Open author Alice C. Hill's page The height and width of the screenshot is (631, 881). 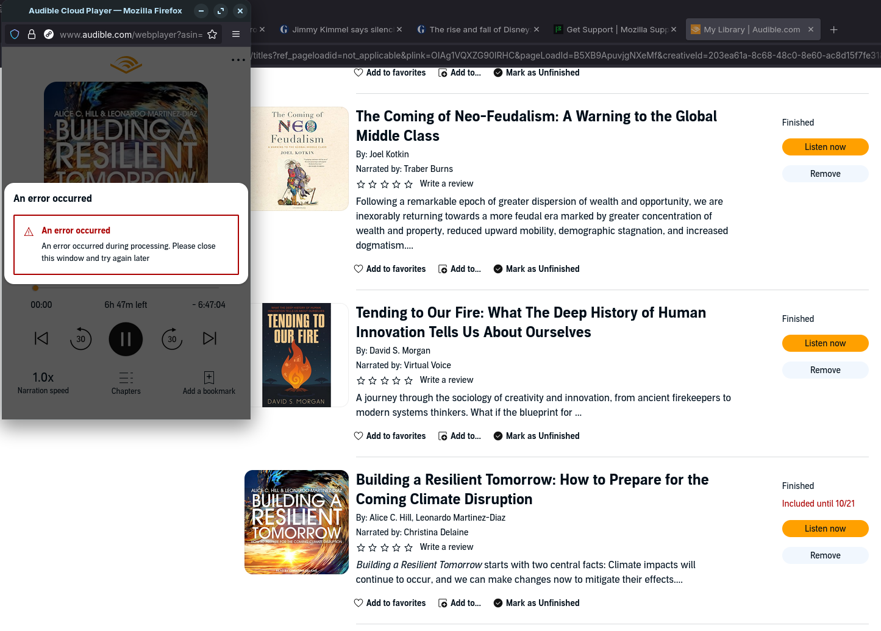pos(390,518)
